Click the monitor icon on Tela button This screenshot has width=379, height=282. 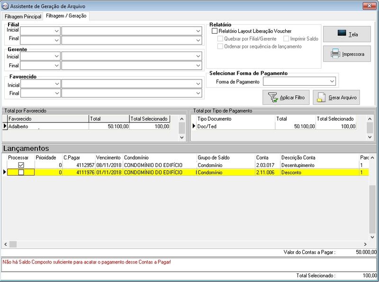[x=342, y=34]
